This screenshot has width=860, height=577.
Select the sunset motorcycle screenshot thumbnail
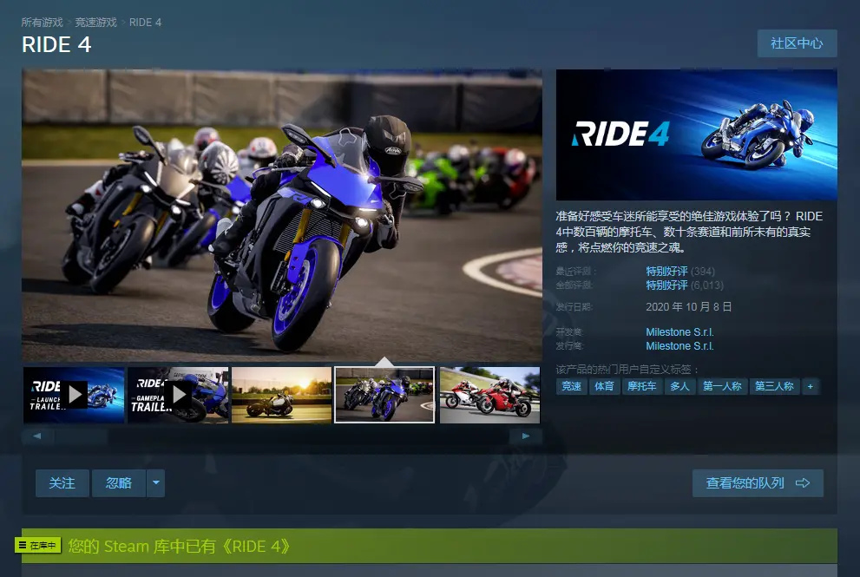click(282, 395)
